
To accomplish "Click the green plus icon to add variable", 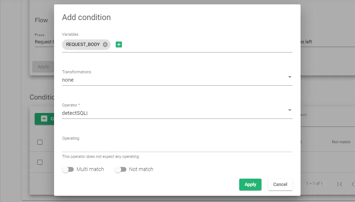I will click(x=119, y=44).
